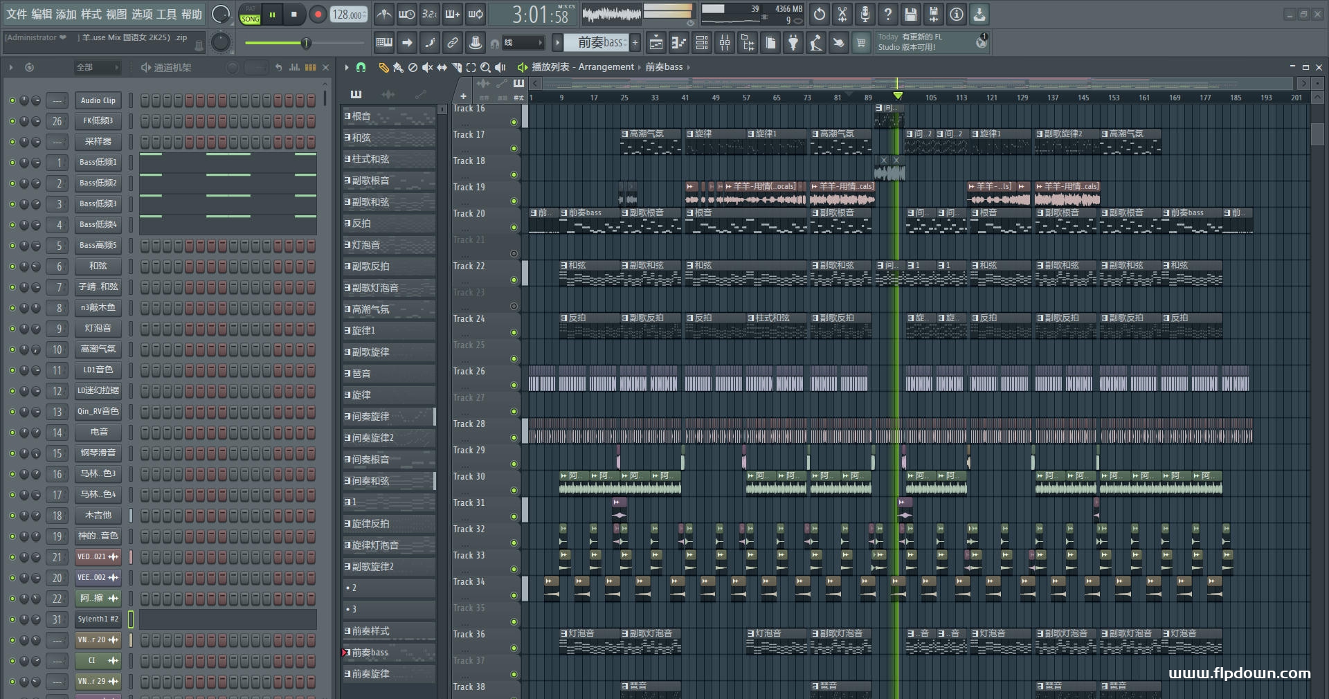Select the Zoom tool in playlist toolbar
The image size is (1329, 699).
point(485,67)
